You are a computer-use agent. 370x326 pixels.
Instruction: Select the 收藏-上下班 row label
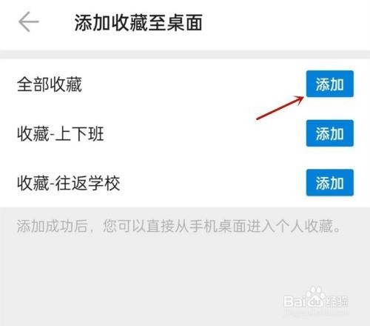(x=61, y=133)
